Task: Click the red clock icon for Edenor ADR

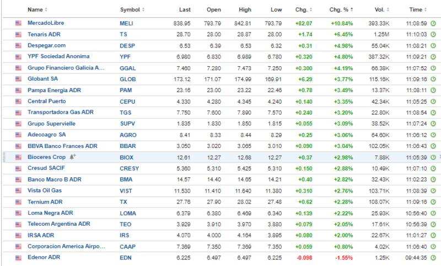Action: coord(433,258)
